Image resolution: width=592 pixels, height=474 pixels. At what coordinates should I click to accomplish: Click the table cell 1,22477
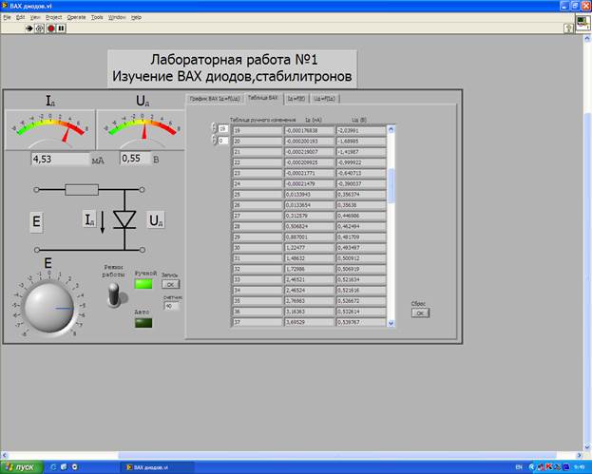(x=309, y=248)
